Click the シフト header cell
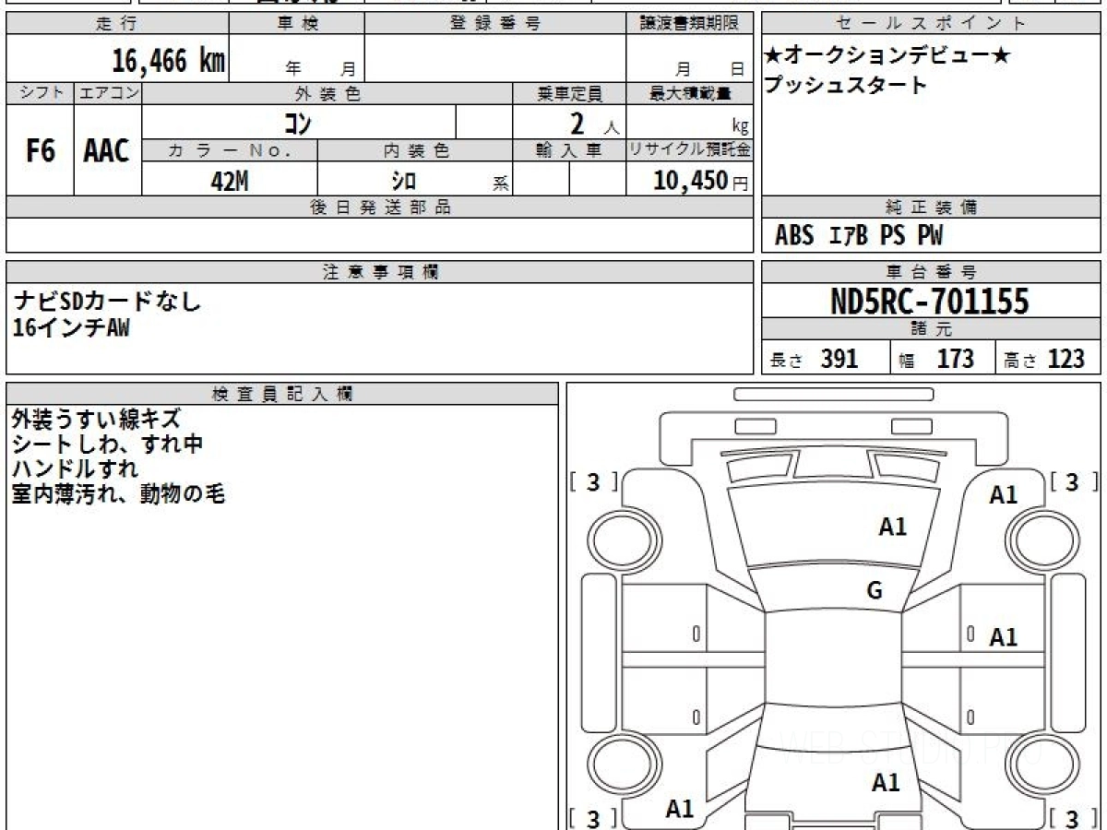Screen dimensions: 1107x830 click(x=41, y=93)
